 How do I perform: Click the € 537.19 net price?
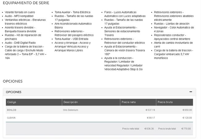point(150,110)
